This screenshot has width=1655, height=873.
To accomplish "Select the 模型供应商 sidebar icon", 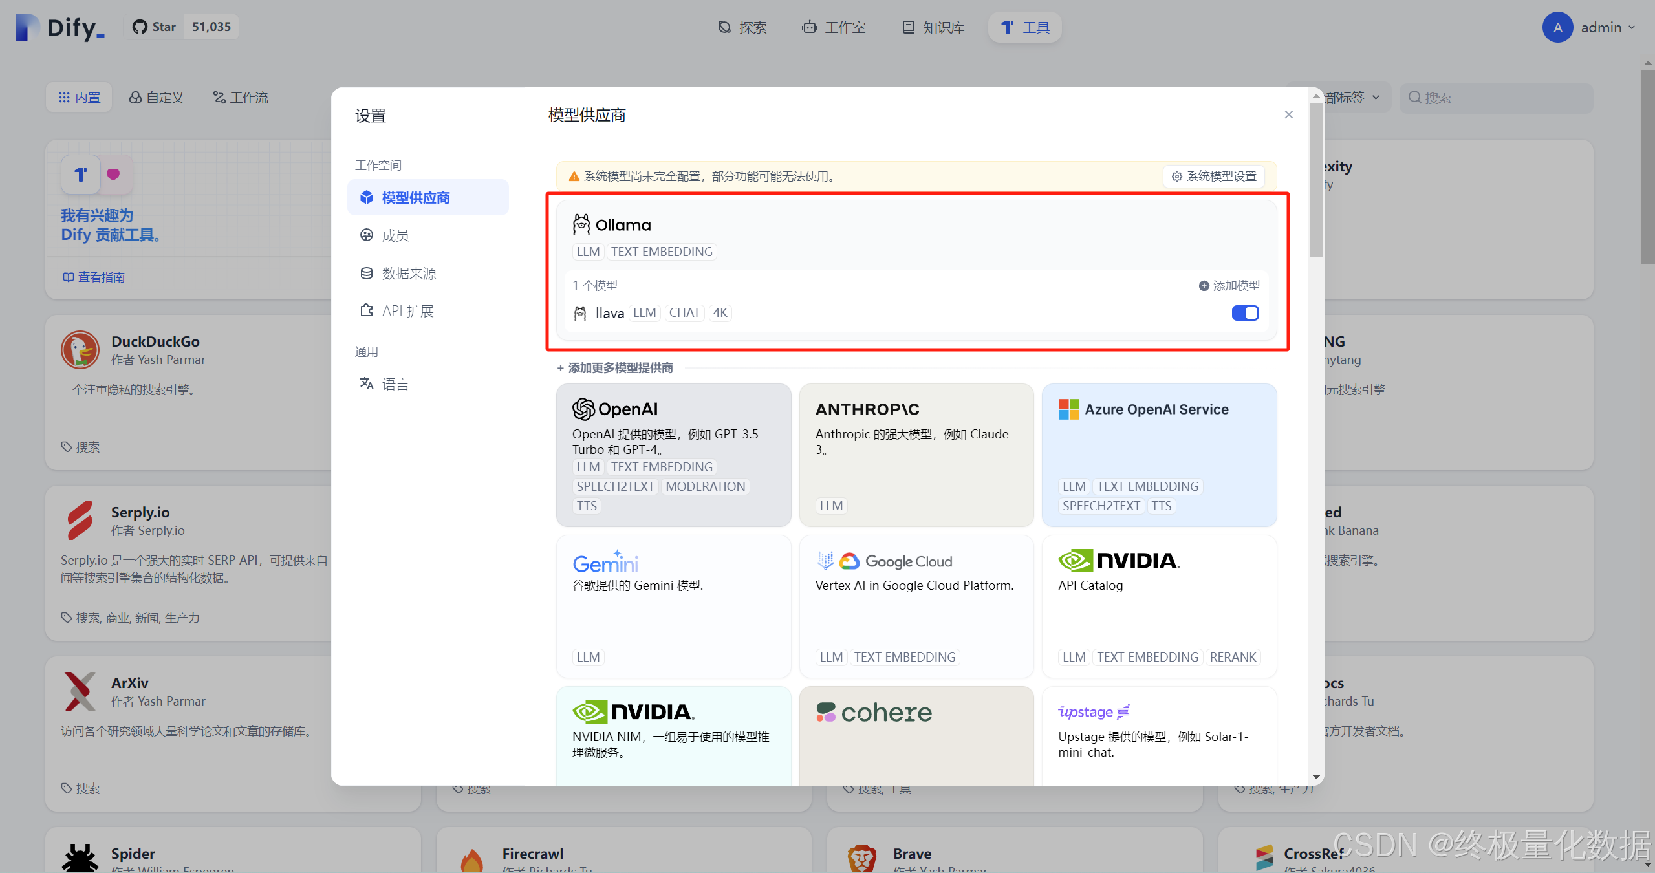I will [367, 197].
